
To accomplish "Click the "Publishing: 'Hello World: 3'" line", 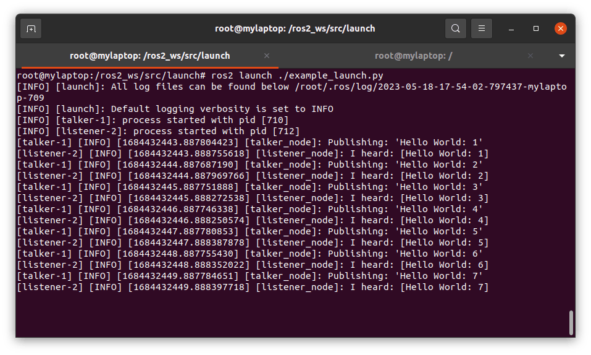I will click(x=250, y=187).
